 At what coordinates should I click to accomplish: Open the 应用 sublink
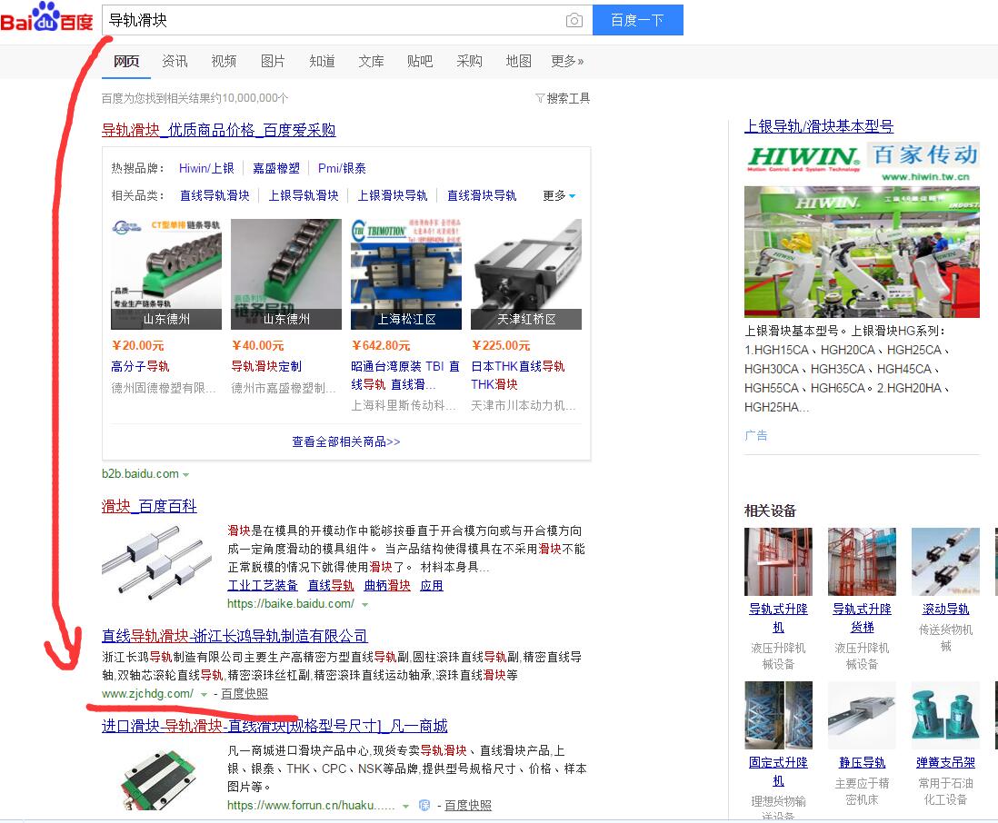tap(432, 585)
